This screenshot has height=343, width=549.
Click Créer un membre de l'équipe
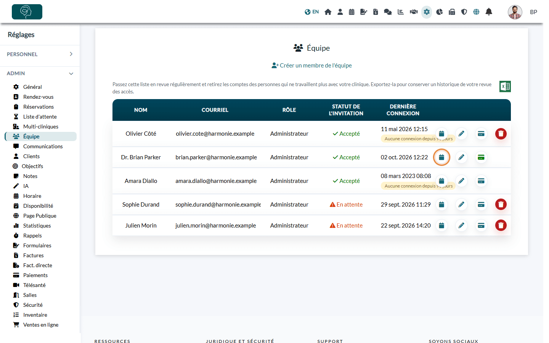point(311,66)
